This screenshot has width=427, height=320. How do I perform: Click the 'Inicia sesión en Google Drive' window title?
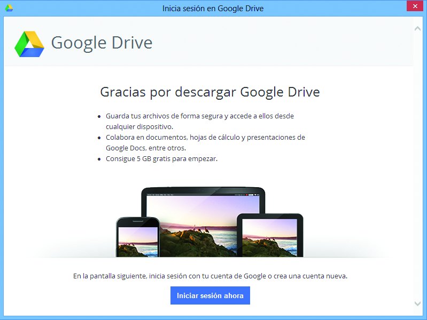213,9
